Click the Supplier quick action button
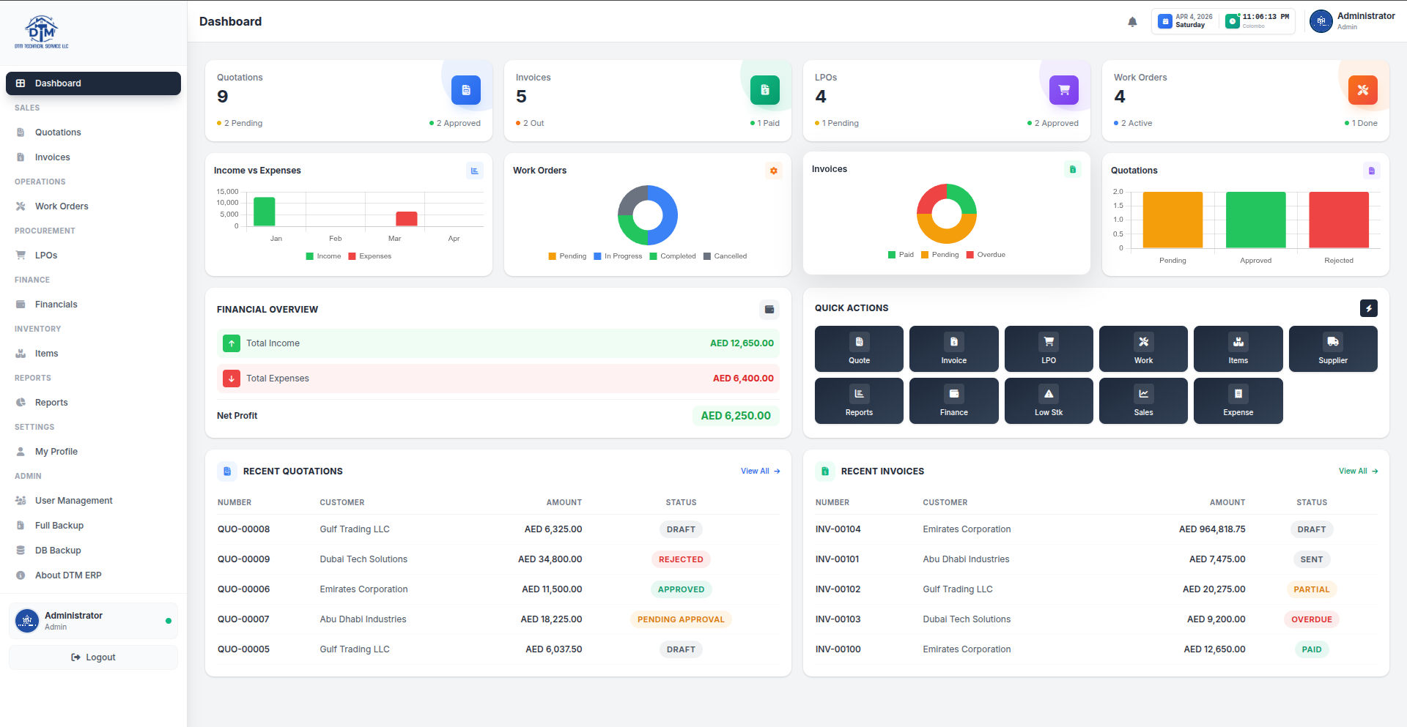1407x727 pixels. 1333,349
